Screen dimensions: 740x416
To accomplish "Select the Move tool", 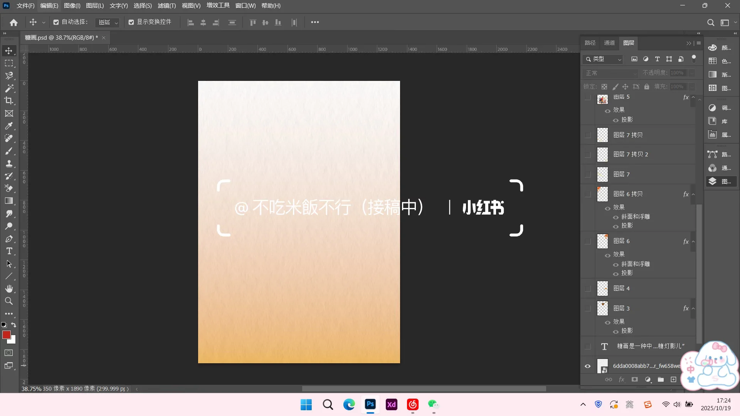I will tap(9, 50).
